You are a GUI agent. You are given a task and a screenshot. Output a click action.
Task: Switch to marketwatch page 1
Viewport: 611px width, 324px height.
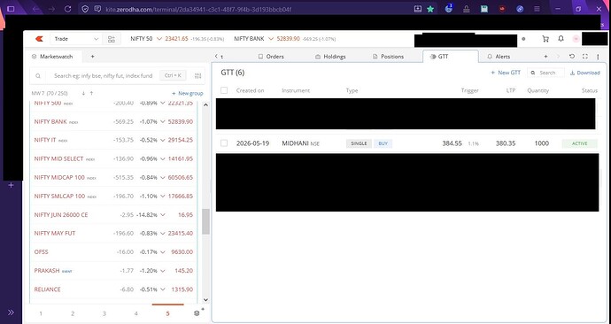click(x=41, y=313)
